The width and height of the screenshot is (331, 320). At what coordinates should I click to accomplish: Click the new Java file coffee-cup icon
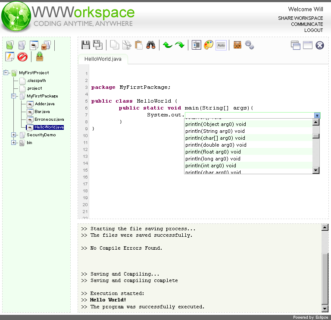click(x=34, y=45)
